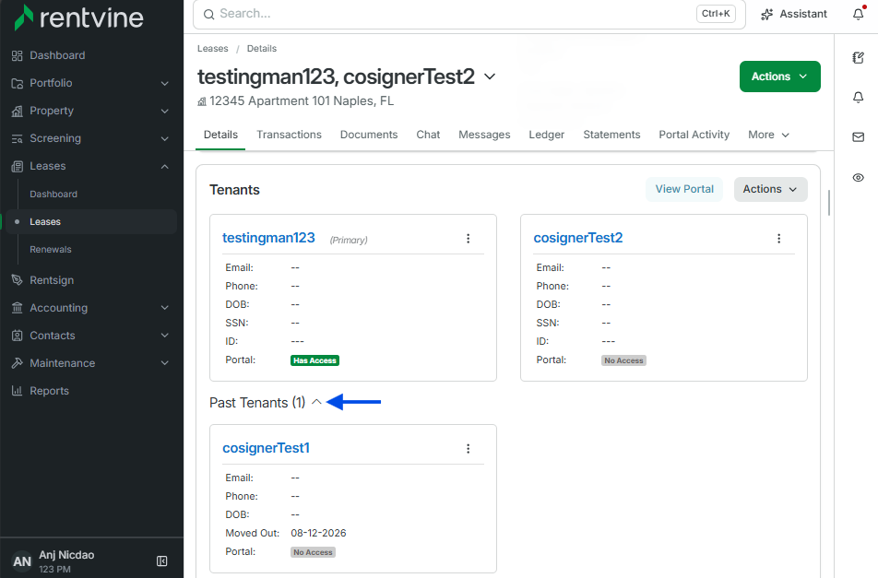Click the Accounting bank icon
The height and width of the screenshot is (578, 878).
tap(18, 308)
